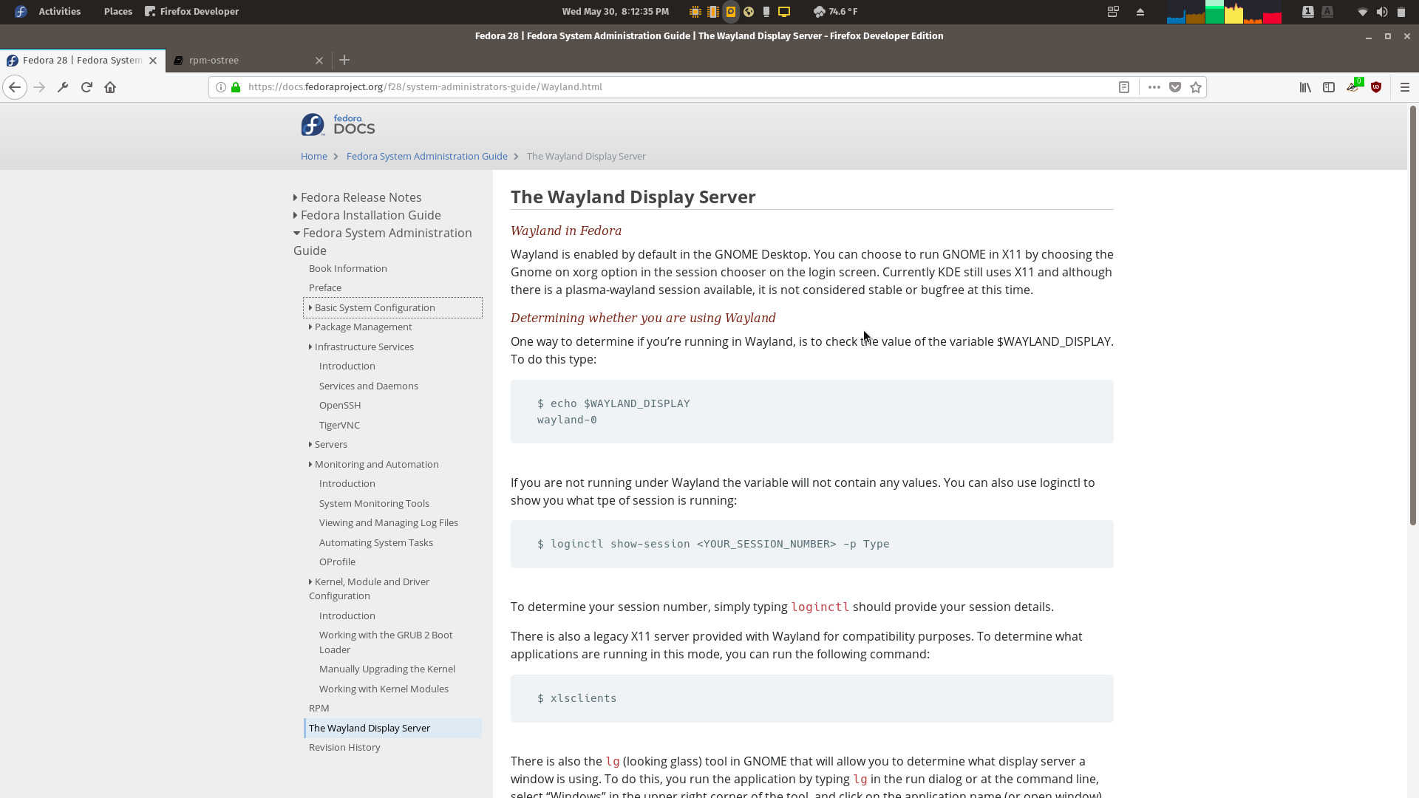Open the Activities overview
This screenshot has height=798, width=1419.
[59, 11]
